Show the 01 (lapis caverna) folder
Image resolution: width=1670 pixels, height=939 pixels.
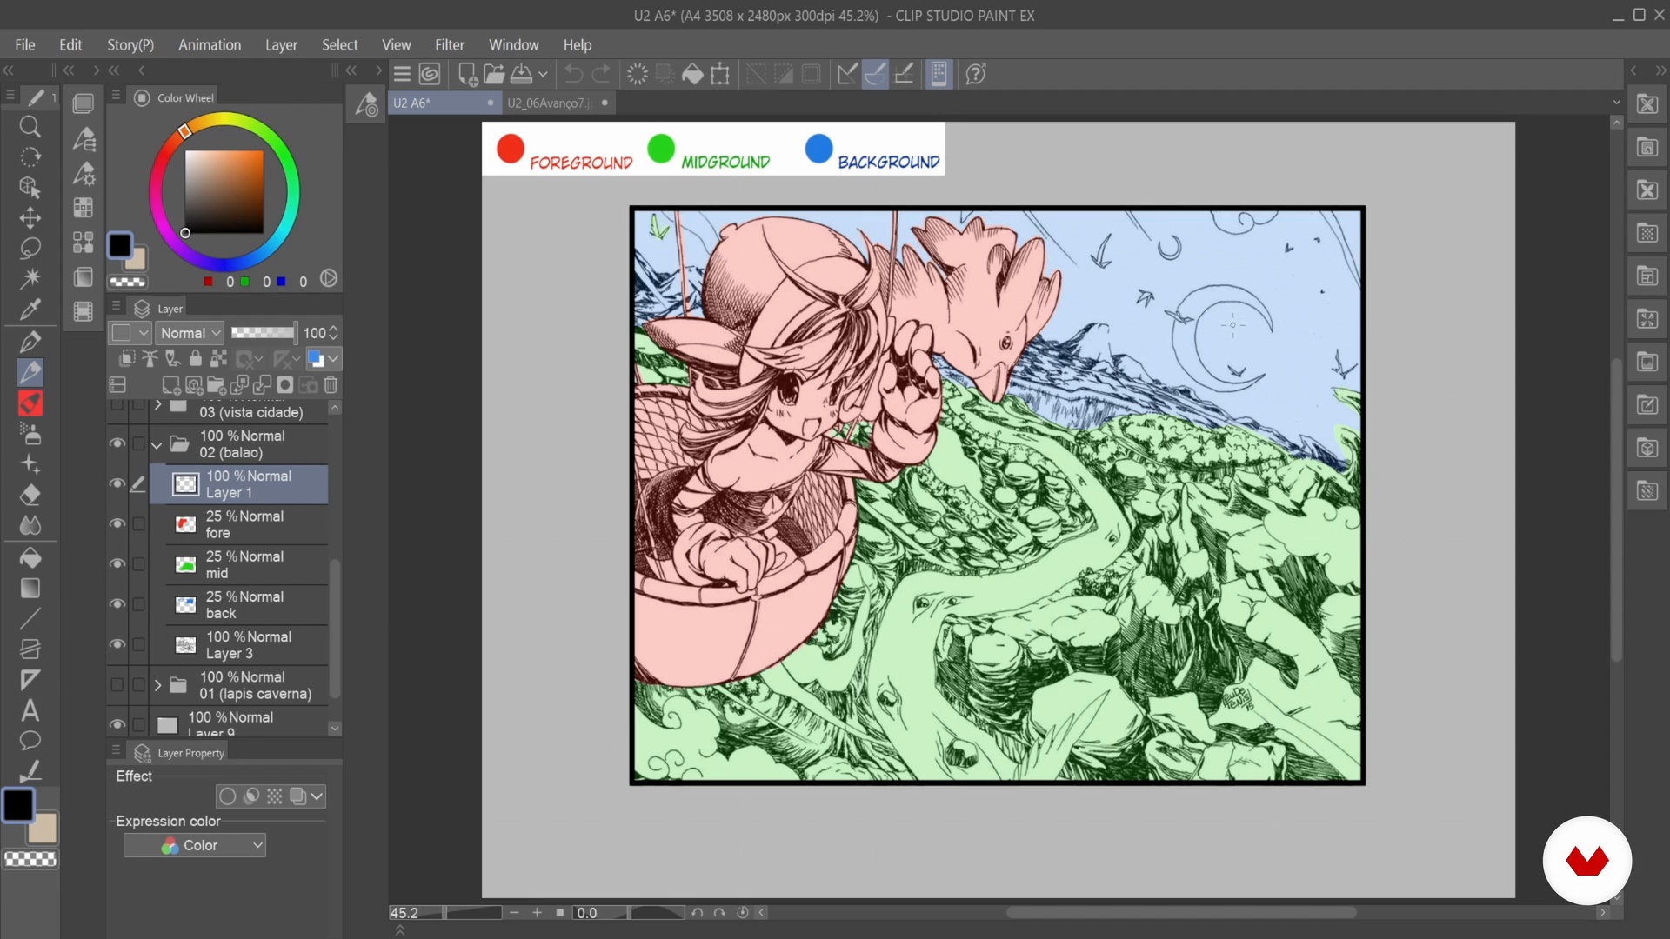click(117, 685)
